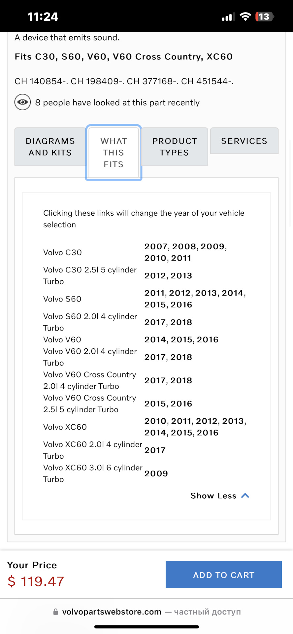Tap the padlock icon in address bar
This screenshot has height=634, width=293.
[56, 612]
